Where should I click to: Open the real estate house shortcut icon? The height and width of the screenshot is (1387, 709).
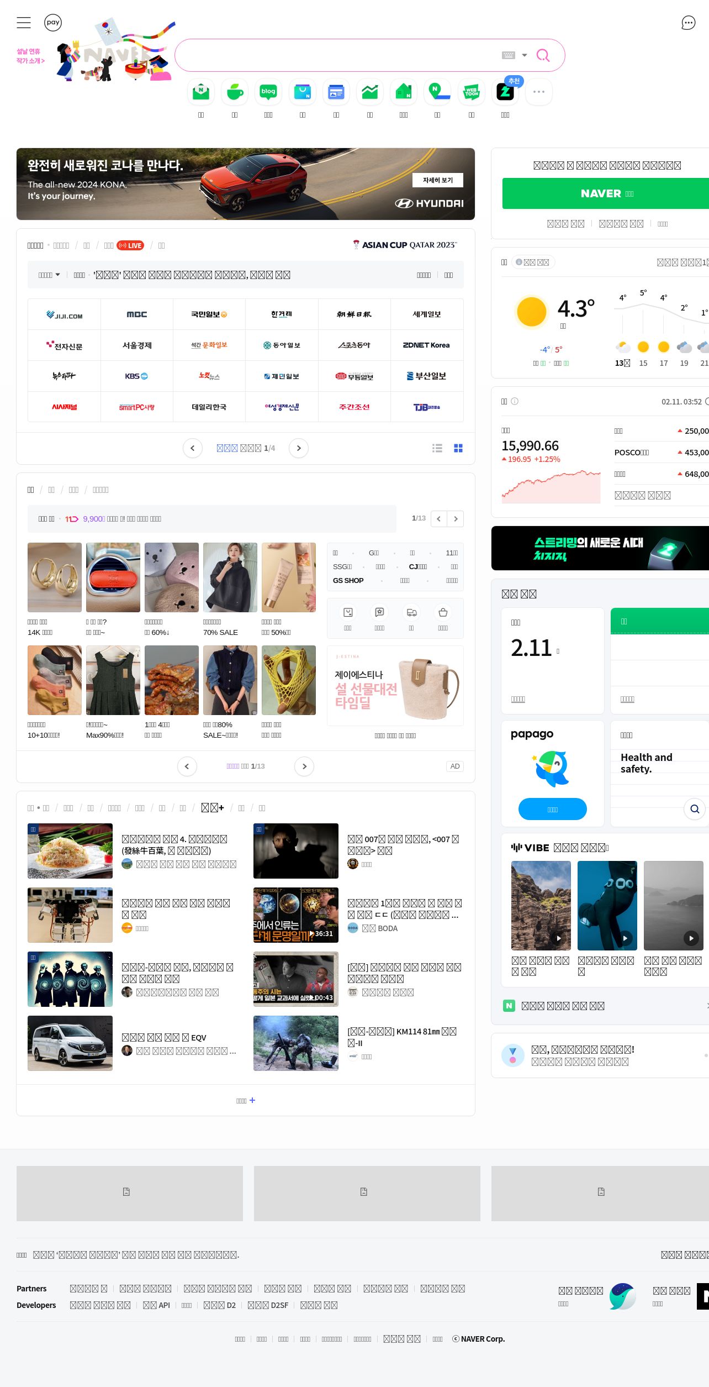coord(404,92)
